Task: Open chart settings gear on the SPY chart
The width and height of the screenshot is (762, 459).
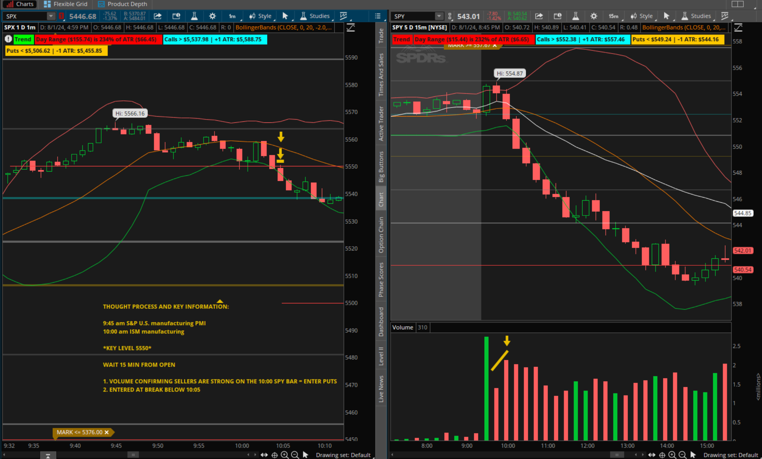Action: tap(594, 16)
